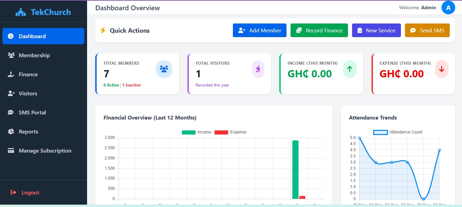Click the green income up-arrow icon
The image size is (462, 207).
click(x=350, y=69)
